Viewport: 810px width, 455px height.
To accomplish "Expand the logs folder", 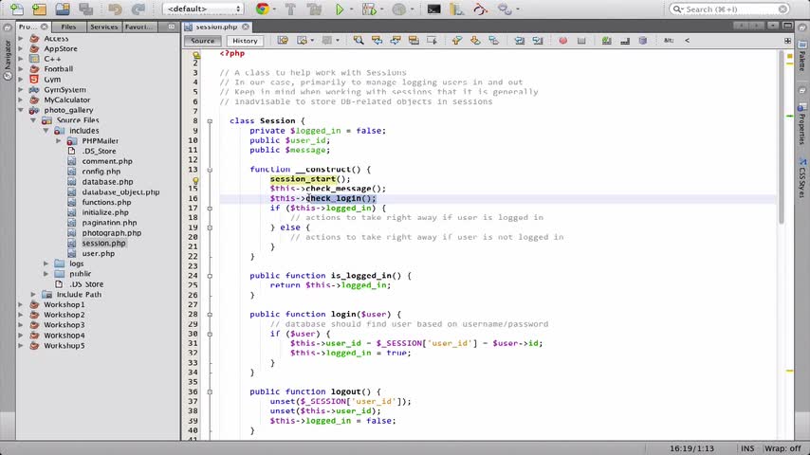I will 46,264.
